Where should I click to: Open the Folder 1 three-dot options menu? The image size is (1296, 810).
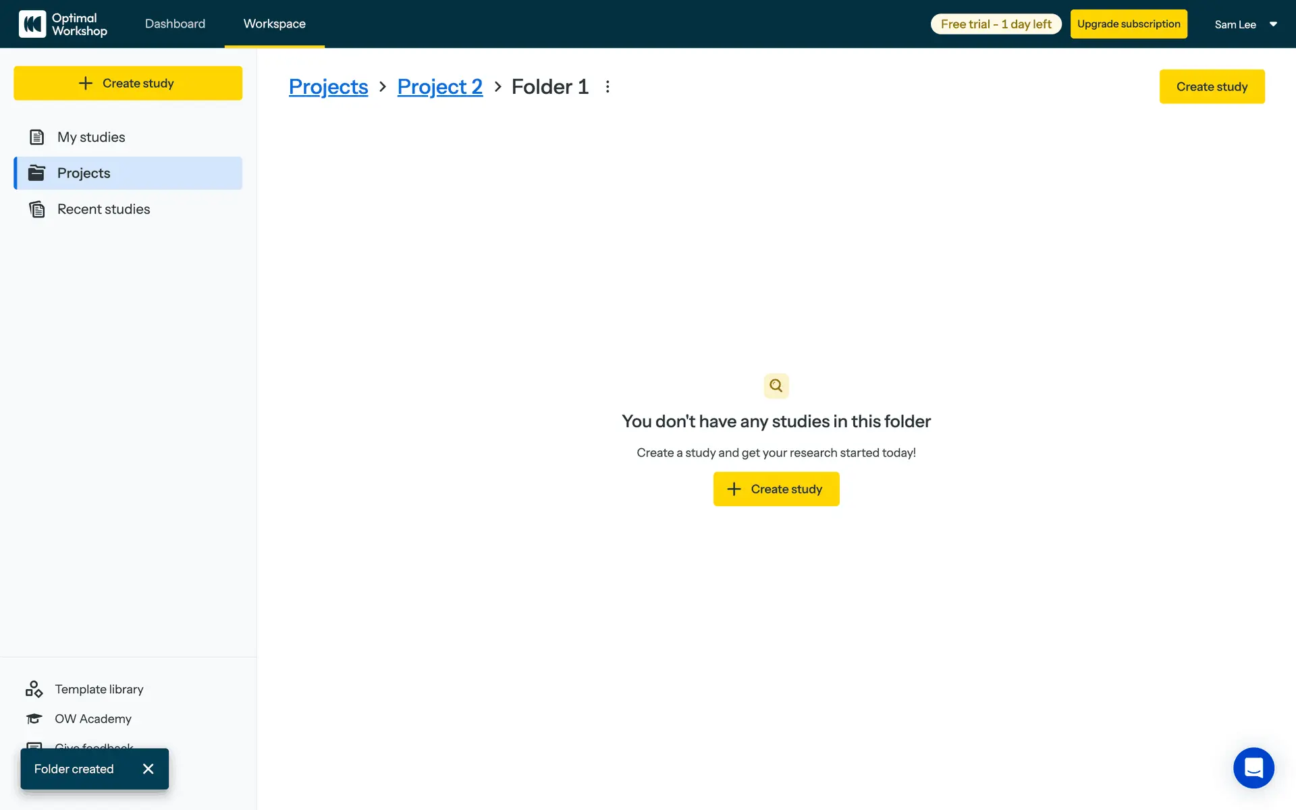coord(607,86)
